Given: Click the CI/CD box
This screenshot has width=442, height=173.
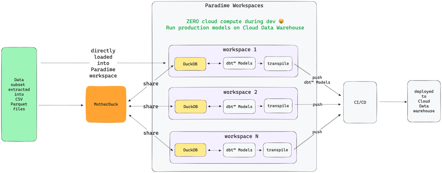Looking at the screenshot, I should coord(360,102).
